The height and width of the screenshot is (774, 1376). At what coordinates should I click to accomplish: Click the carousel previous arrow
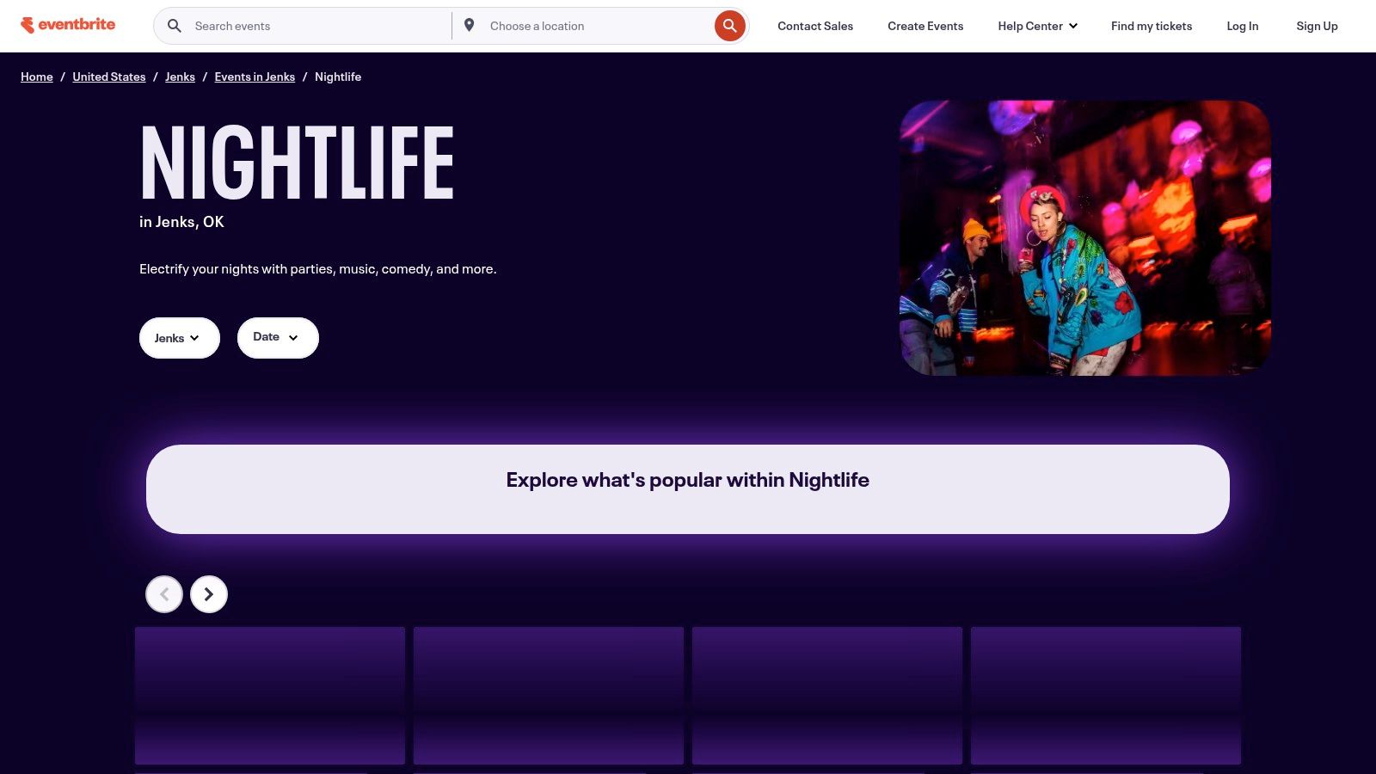[163, 593]
